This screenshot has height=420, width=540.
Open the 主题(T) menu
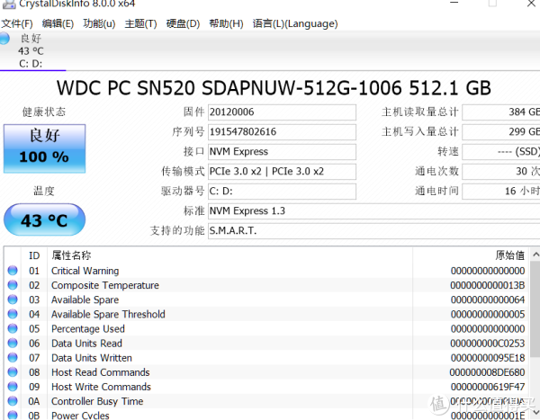(x=141, y=23)
